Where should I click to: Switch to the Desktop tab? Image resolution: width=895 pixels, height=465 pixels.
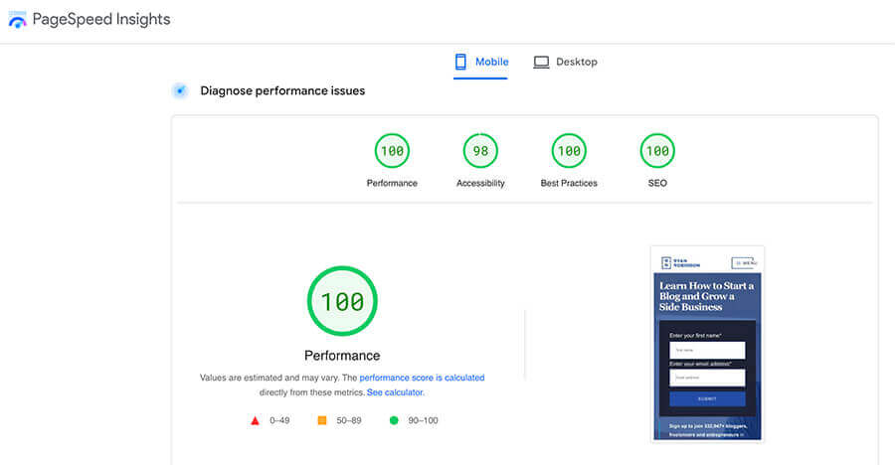[565, 62]
